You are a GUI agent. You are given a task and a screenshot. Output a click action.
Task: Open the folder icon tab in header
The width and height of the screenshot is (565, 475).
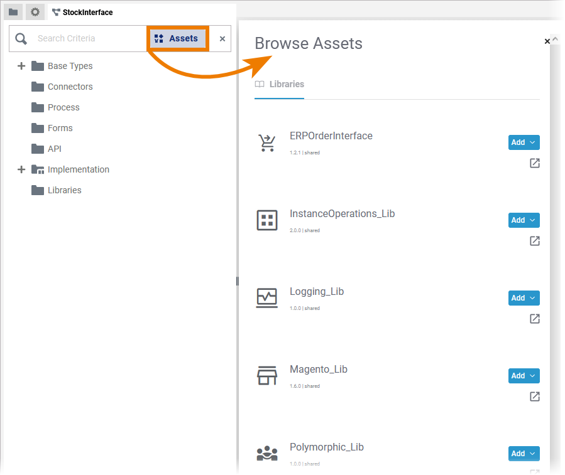13,12
